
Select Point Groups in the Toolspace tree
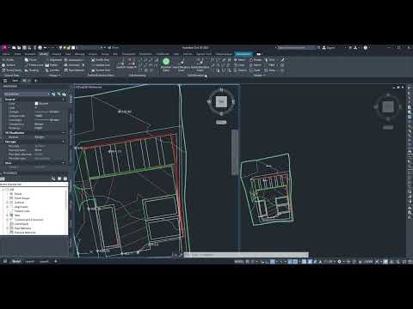(22, 198)
